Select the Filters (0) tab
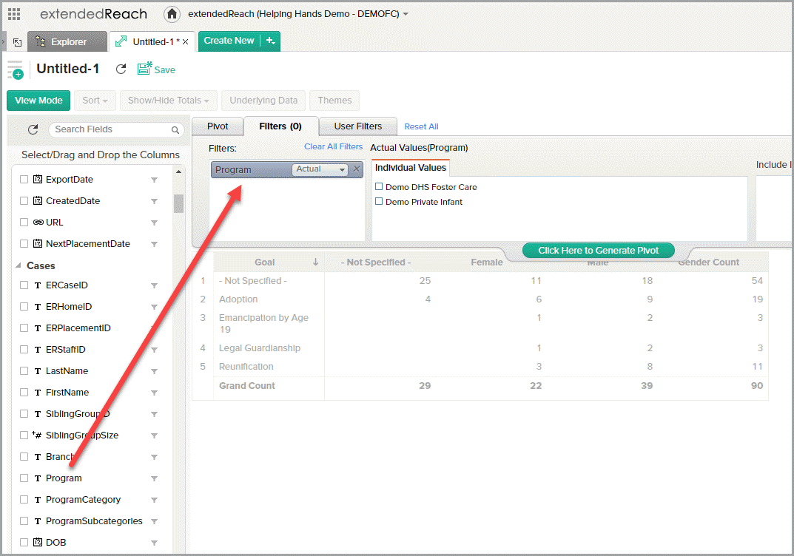 pyautogui.click(x=280, y=126)
